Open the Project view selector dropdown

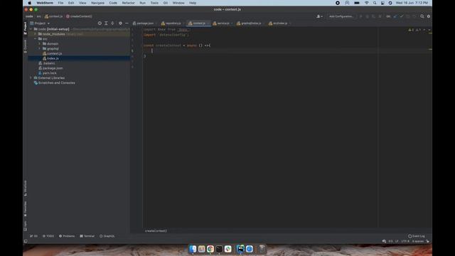[40, 23]
